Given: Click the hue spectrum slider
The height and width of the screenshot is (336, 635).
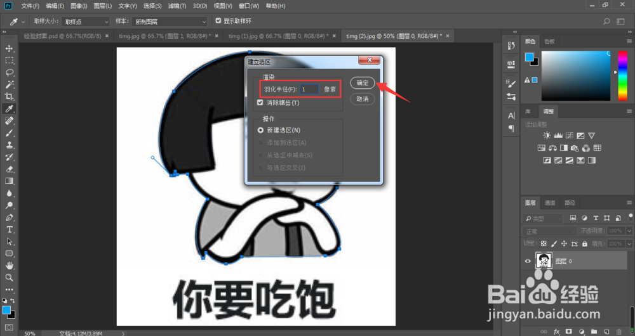Looking at the screenshot, I should [x=622, y=75].
